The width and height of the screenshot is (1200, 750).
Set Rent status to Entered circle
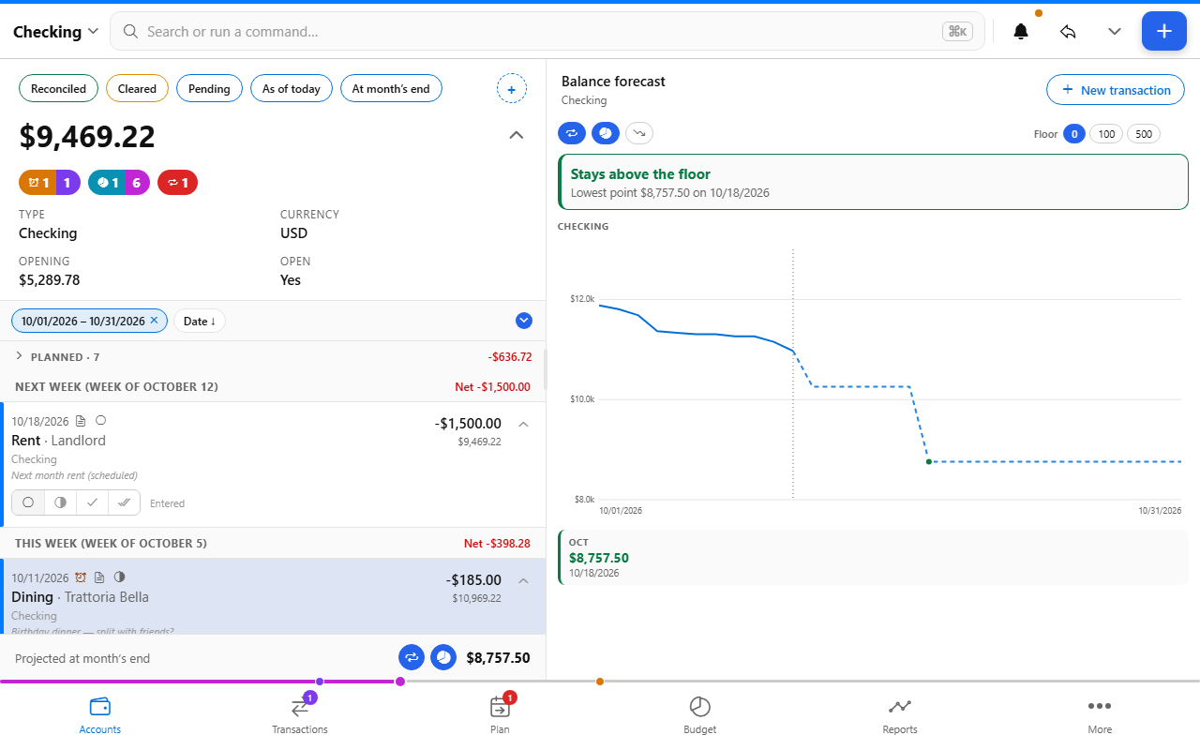28,502
